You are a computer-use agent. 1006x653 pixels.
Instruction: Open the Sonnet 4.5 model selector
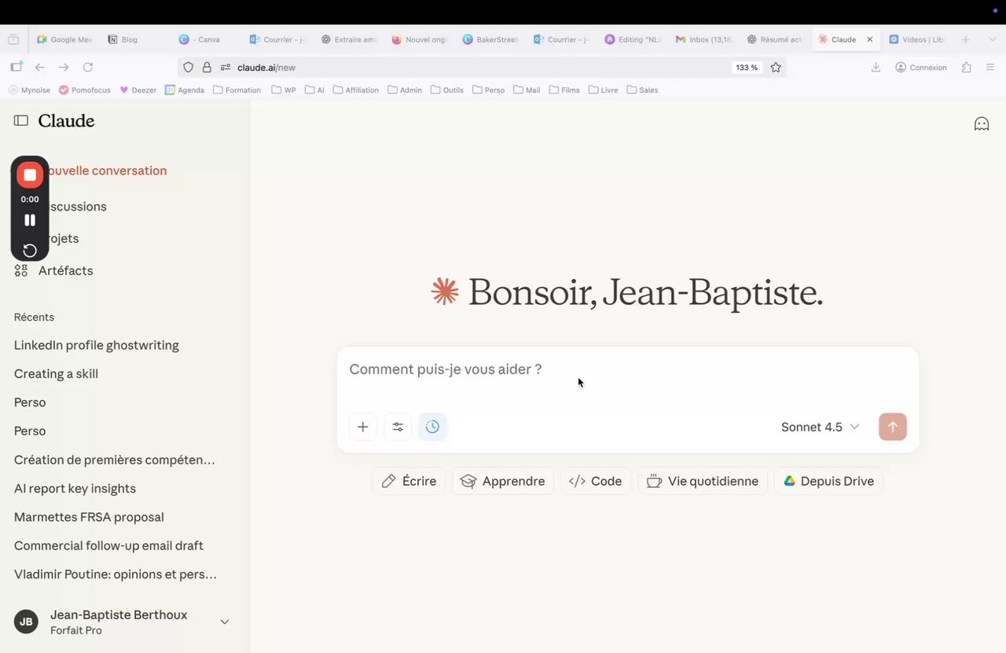(x=821, y=427)
